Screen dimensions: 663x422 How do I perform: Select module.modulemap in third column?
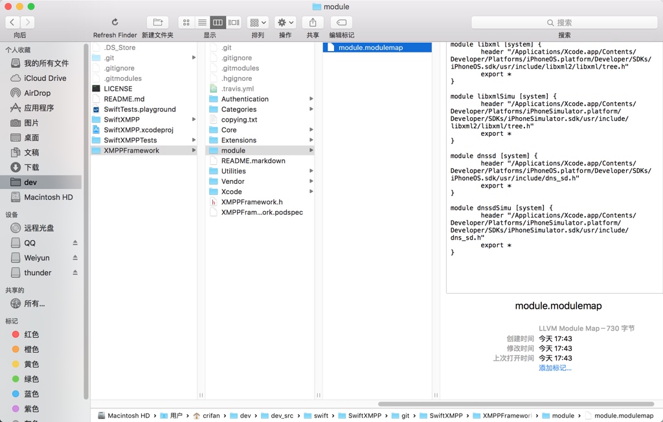pos(377,47)
